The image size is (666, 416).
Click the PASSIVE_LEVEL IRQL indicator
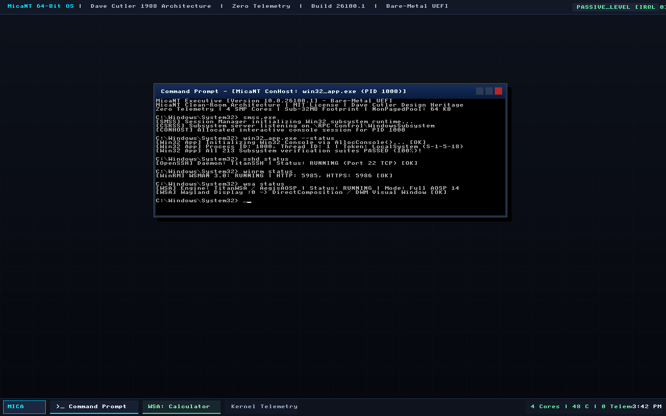[x=619, y=7]
